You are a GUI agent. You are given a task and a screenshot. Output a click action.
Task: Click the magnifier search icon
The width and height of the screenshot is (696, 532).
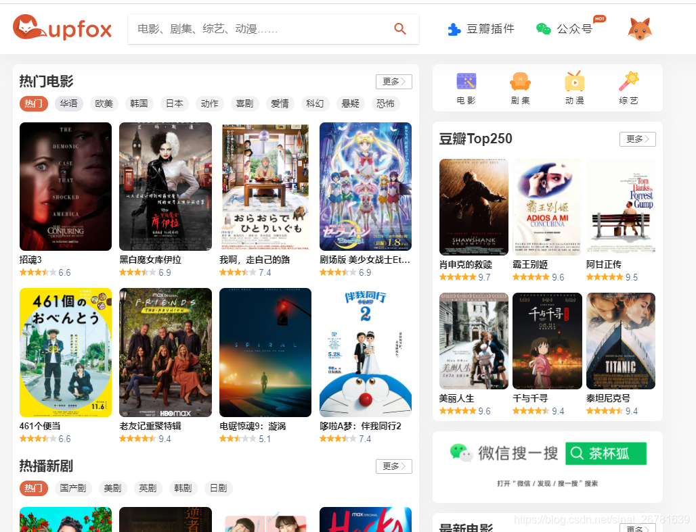[x=400, y=29]
